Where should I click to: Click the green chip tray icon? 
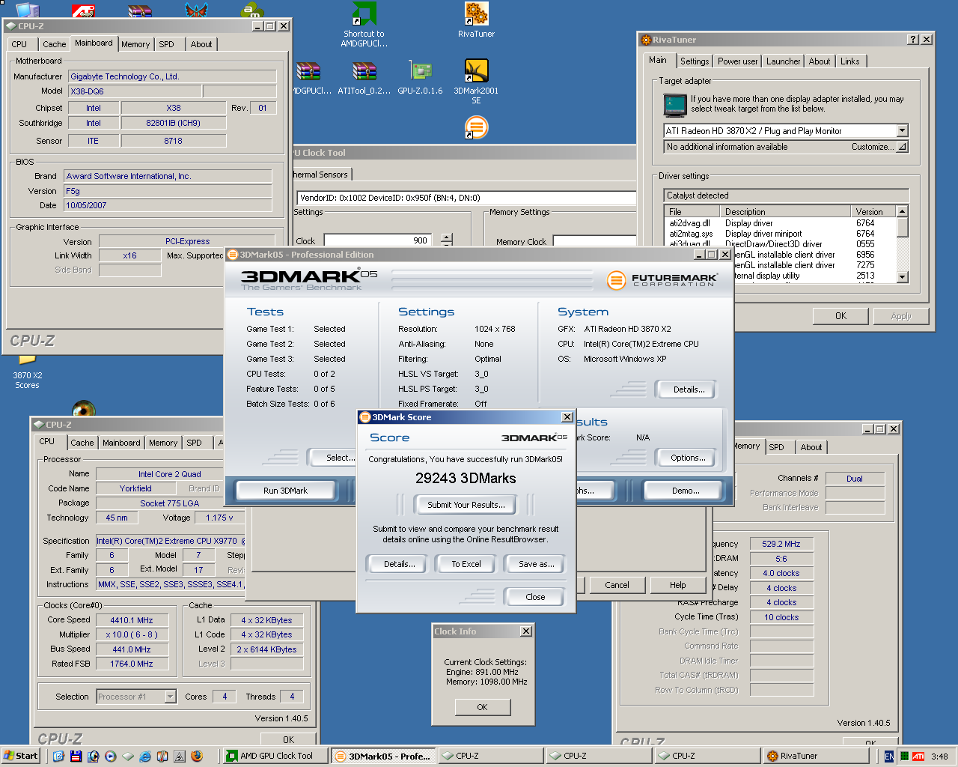(x=904, y=757)
